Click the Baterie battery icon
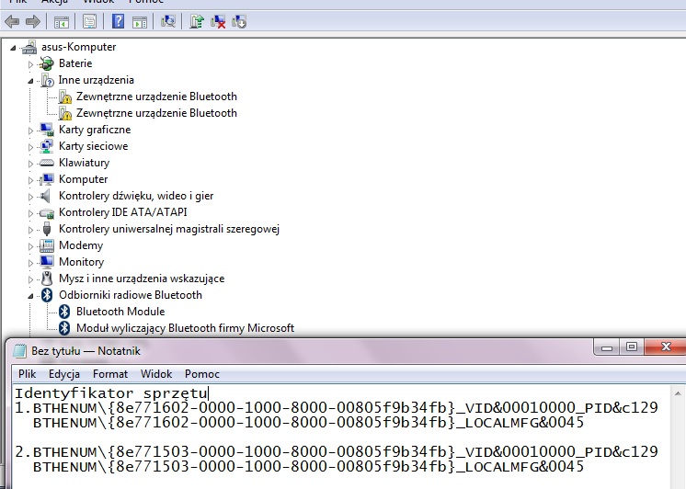 pos(46,63)
